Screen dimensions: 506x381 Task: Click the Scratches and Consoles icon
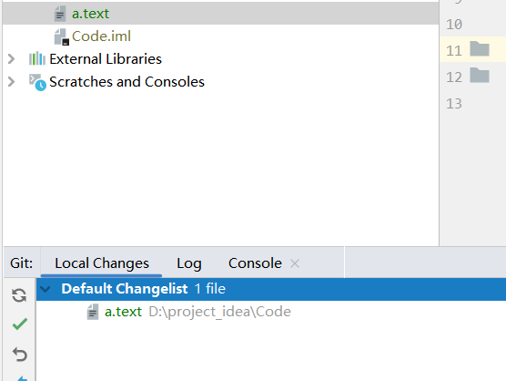tap(37, 82)
